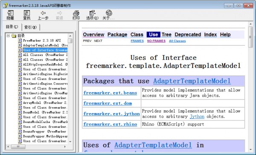The width and height of the screenshot is (256, 155).
Task: Open the freemarker.ext.beans package link
Action: (x=110, y=93)
